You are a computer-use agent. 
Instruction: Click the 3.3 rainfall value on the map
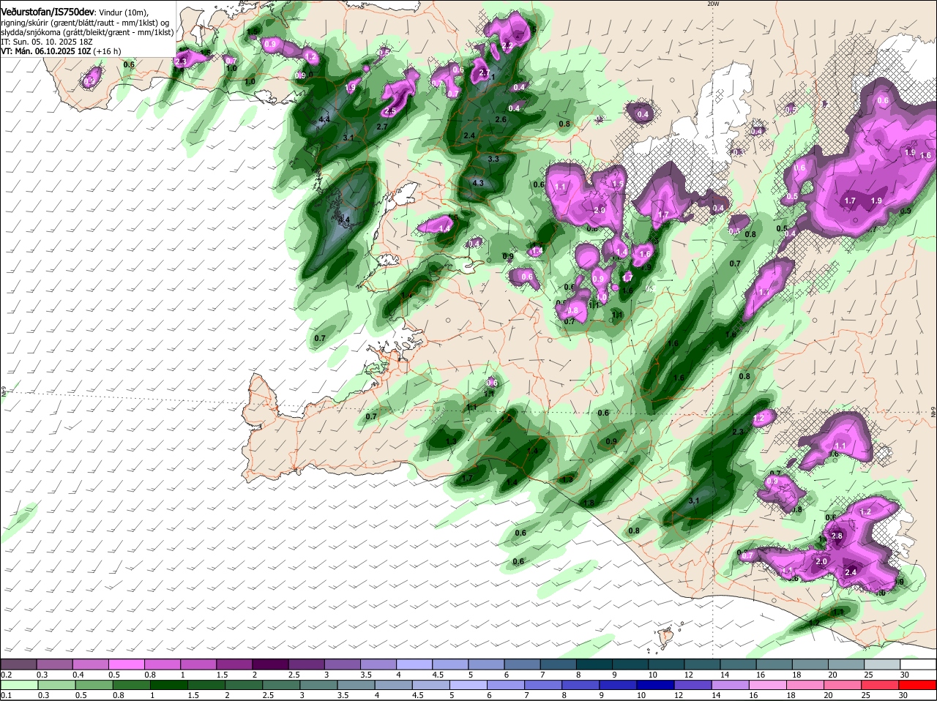pos(493,159)
